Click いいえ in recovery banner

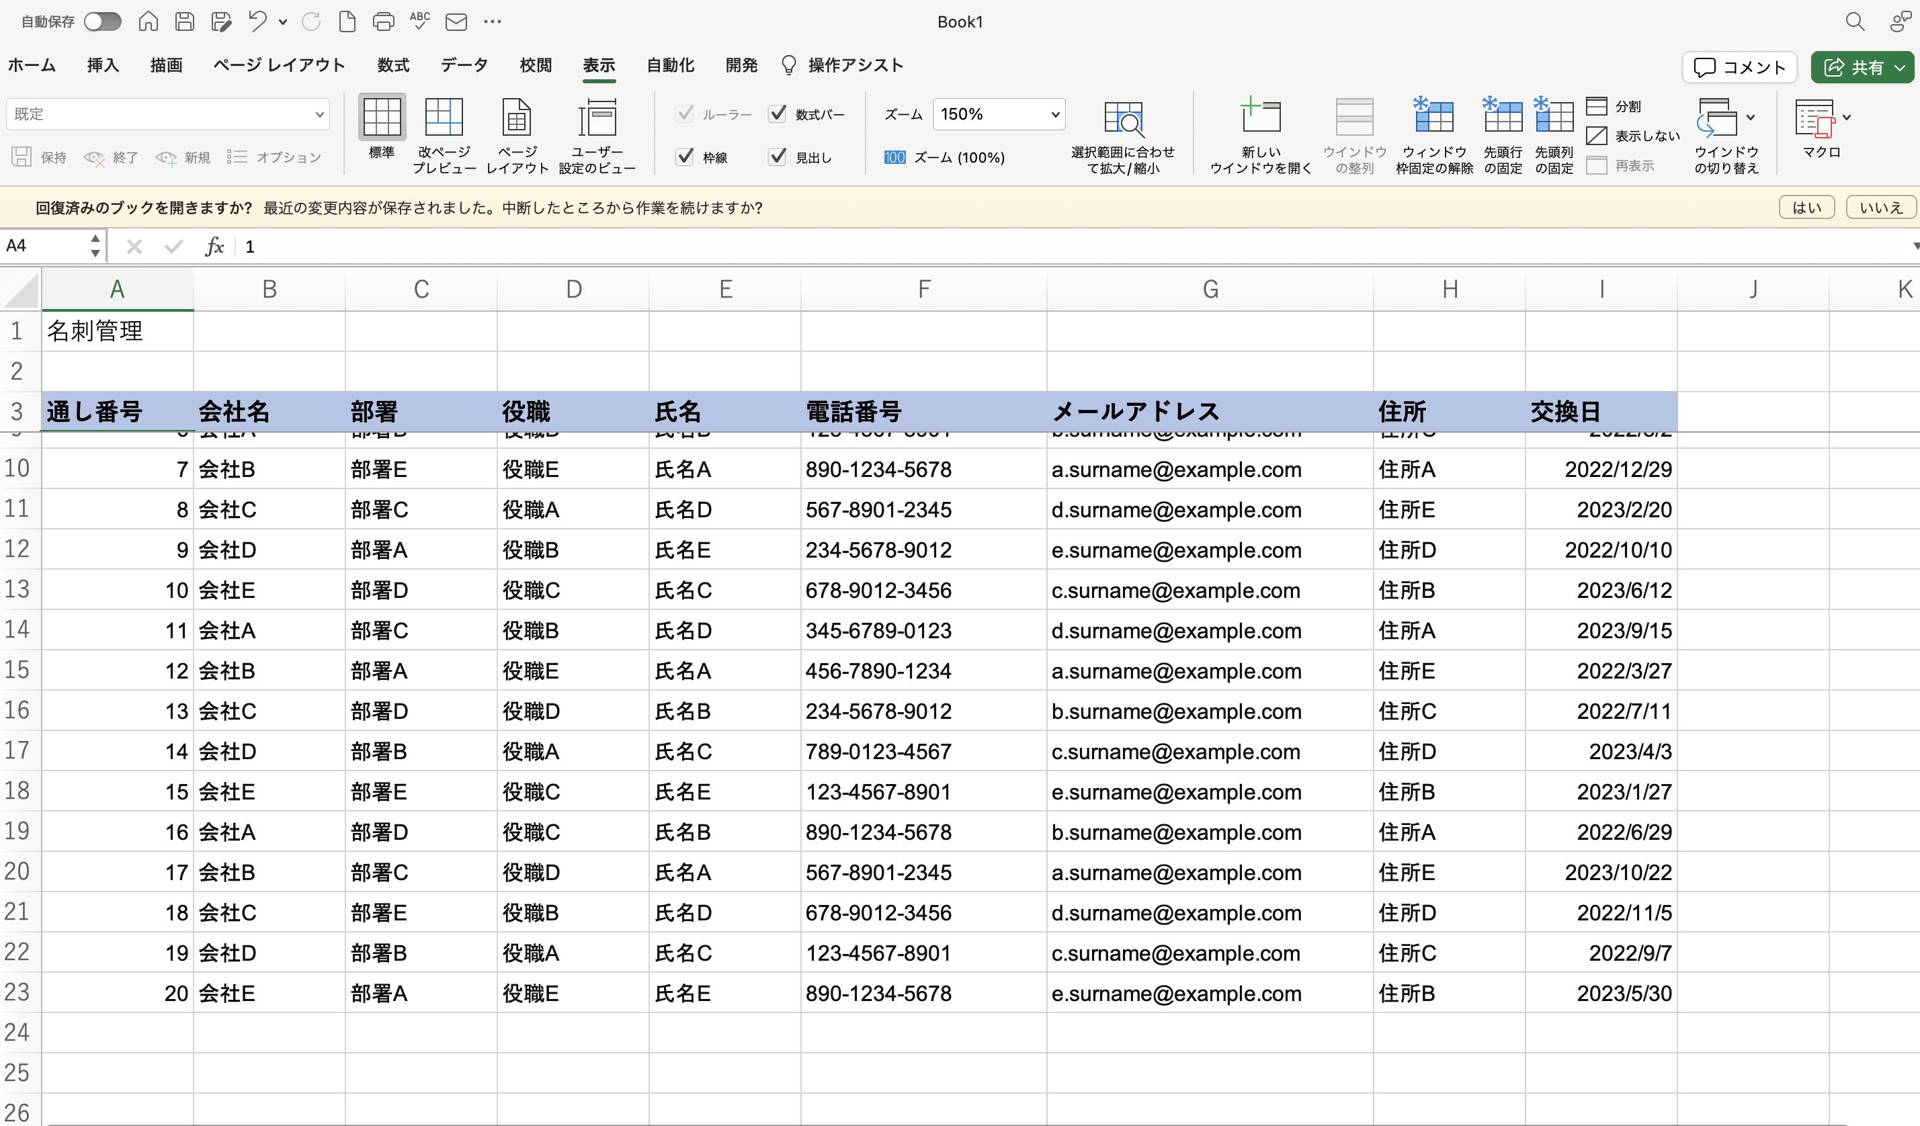(x=1880, y=207)
